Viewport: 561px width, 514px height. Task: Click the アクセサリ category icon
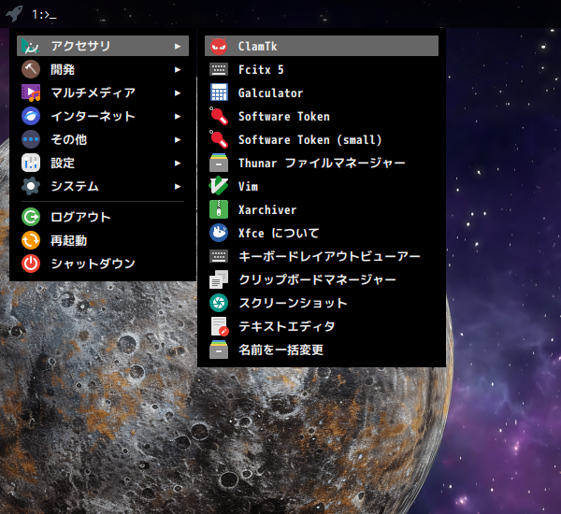point(31,46)
